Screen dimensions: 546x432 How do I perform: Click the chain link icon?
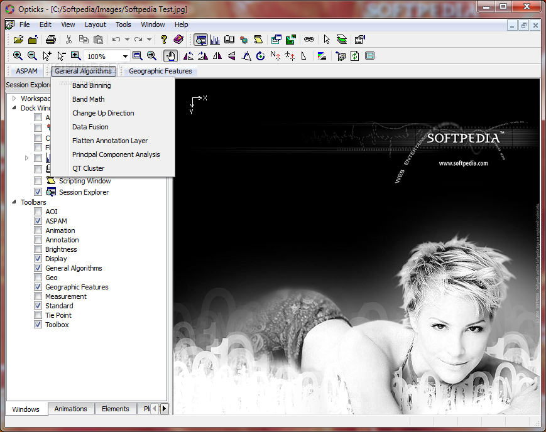tap(309, 40)
